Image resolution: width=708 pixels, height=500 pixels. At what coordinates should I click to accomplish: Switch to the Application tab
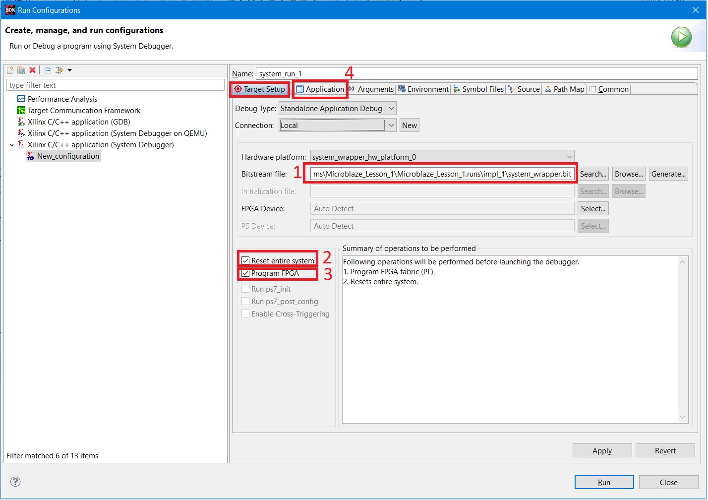click(x=320, y=89)
